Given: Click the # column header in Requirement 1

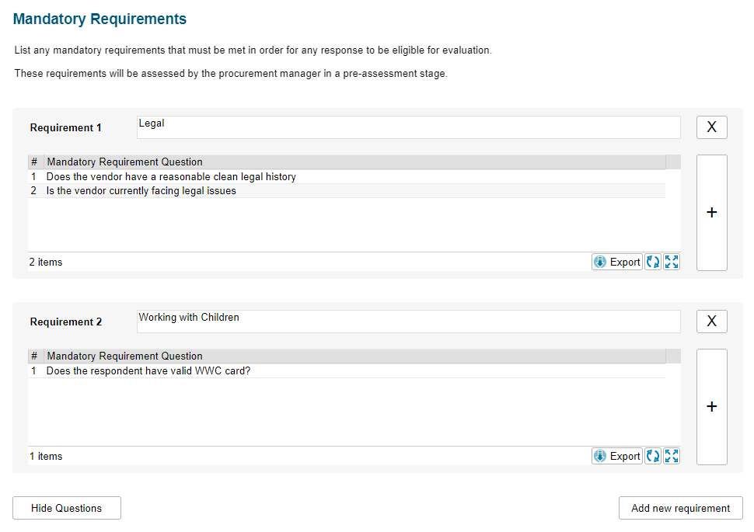Looking at the screenshot, I should pos(36,162).
